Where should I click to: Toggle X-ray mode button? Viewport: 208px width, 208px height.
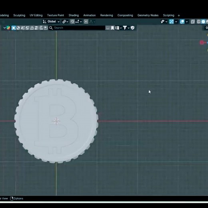click(192, 22)
